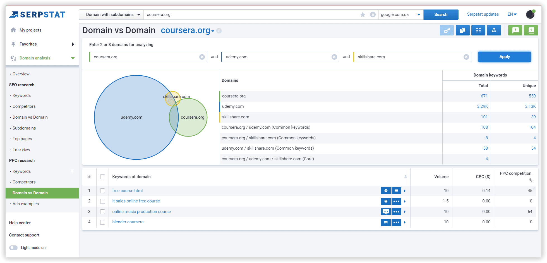Expand the arrow for blender coursera row
Screen dimensions: 547x263
(x=405, y=222)
